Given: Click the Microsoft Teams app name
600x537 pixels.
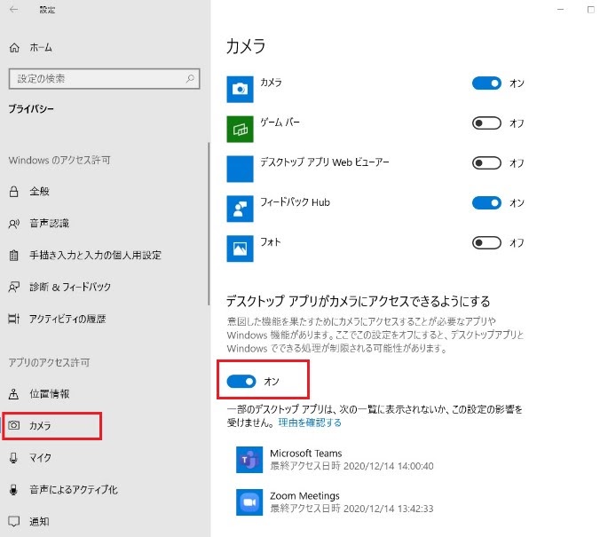Looking at the screenshot, I should (305, 454).
